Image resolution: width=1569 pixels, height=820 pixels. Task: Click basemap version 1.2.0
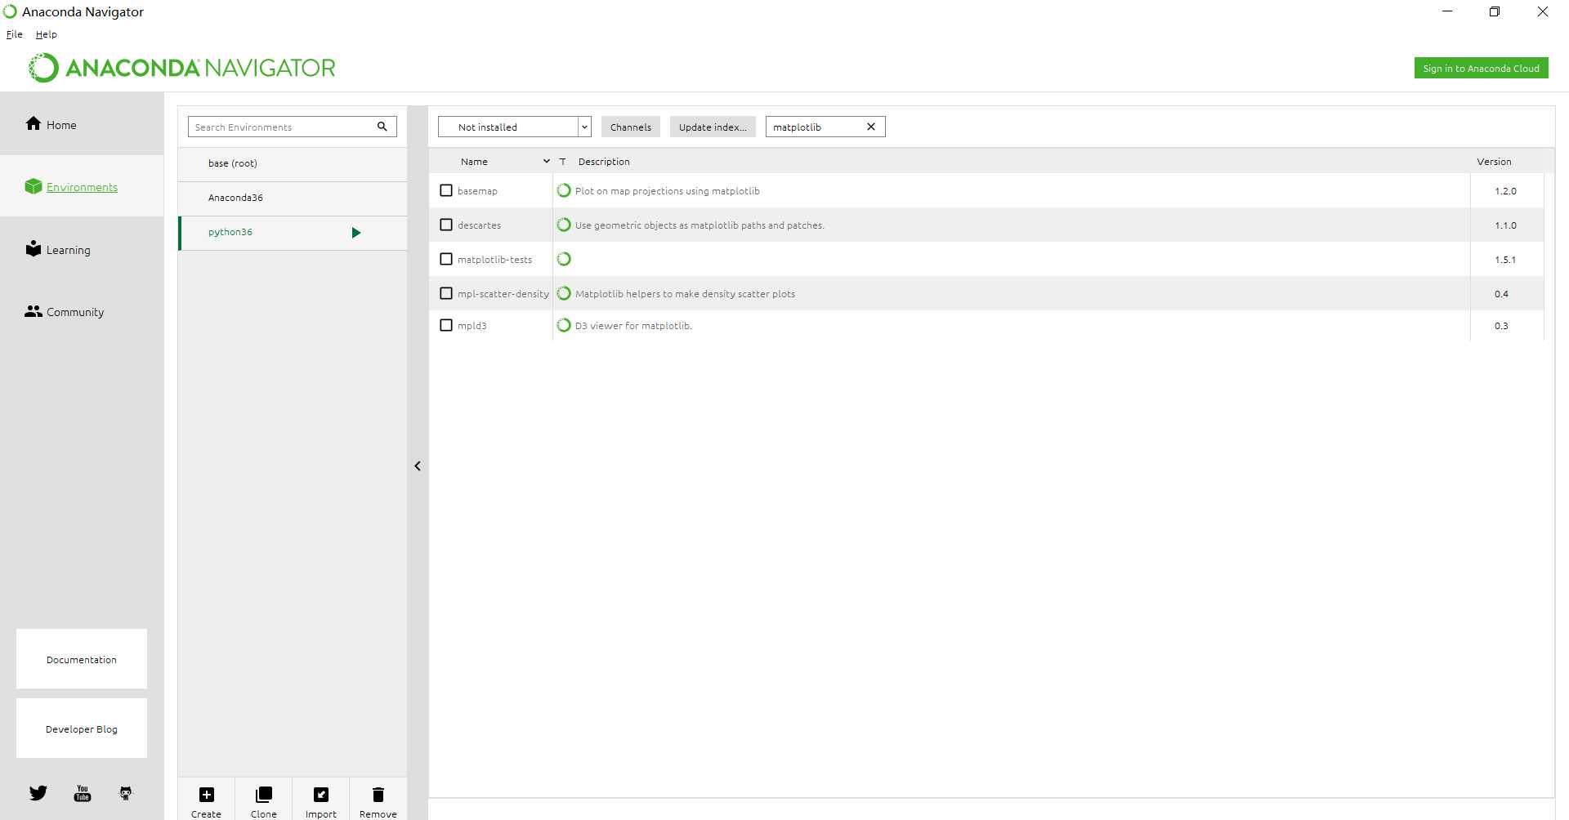tap(1505, 191)
